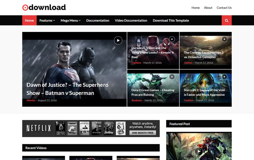Play the Starcraft 2 Legacy video

pyautogui.click(x=224, y=77)
